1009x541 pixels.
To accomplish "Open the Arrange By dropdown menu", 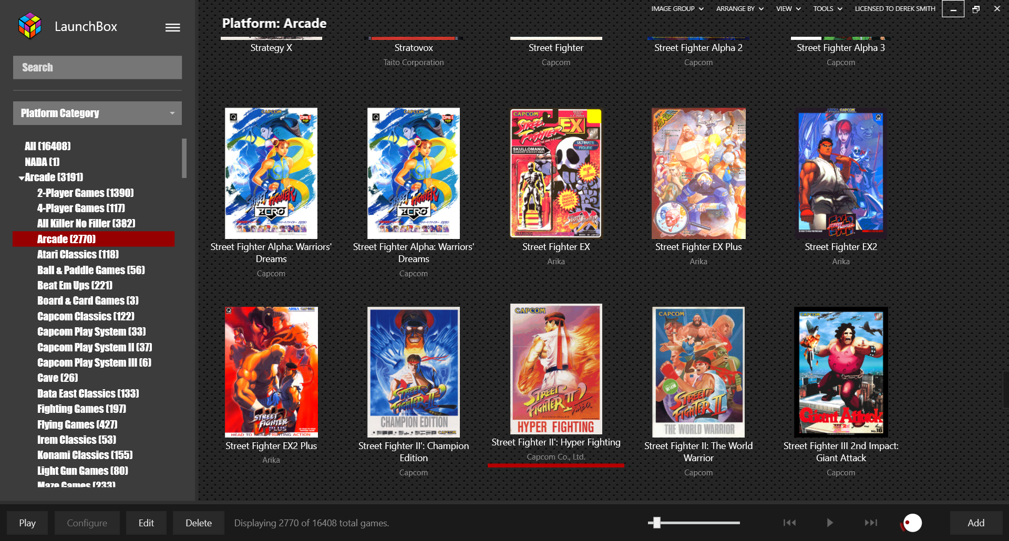I will click(x=740, y=9).
